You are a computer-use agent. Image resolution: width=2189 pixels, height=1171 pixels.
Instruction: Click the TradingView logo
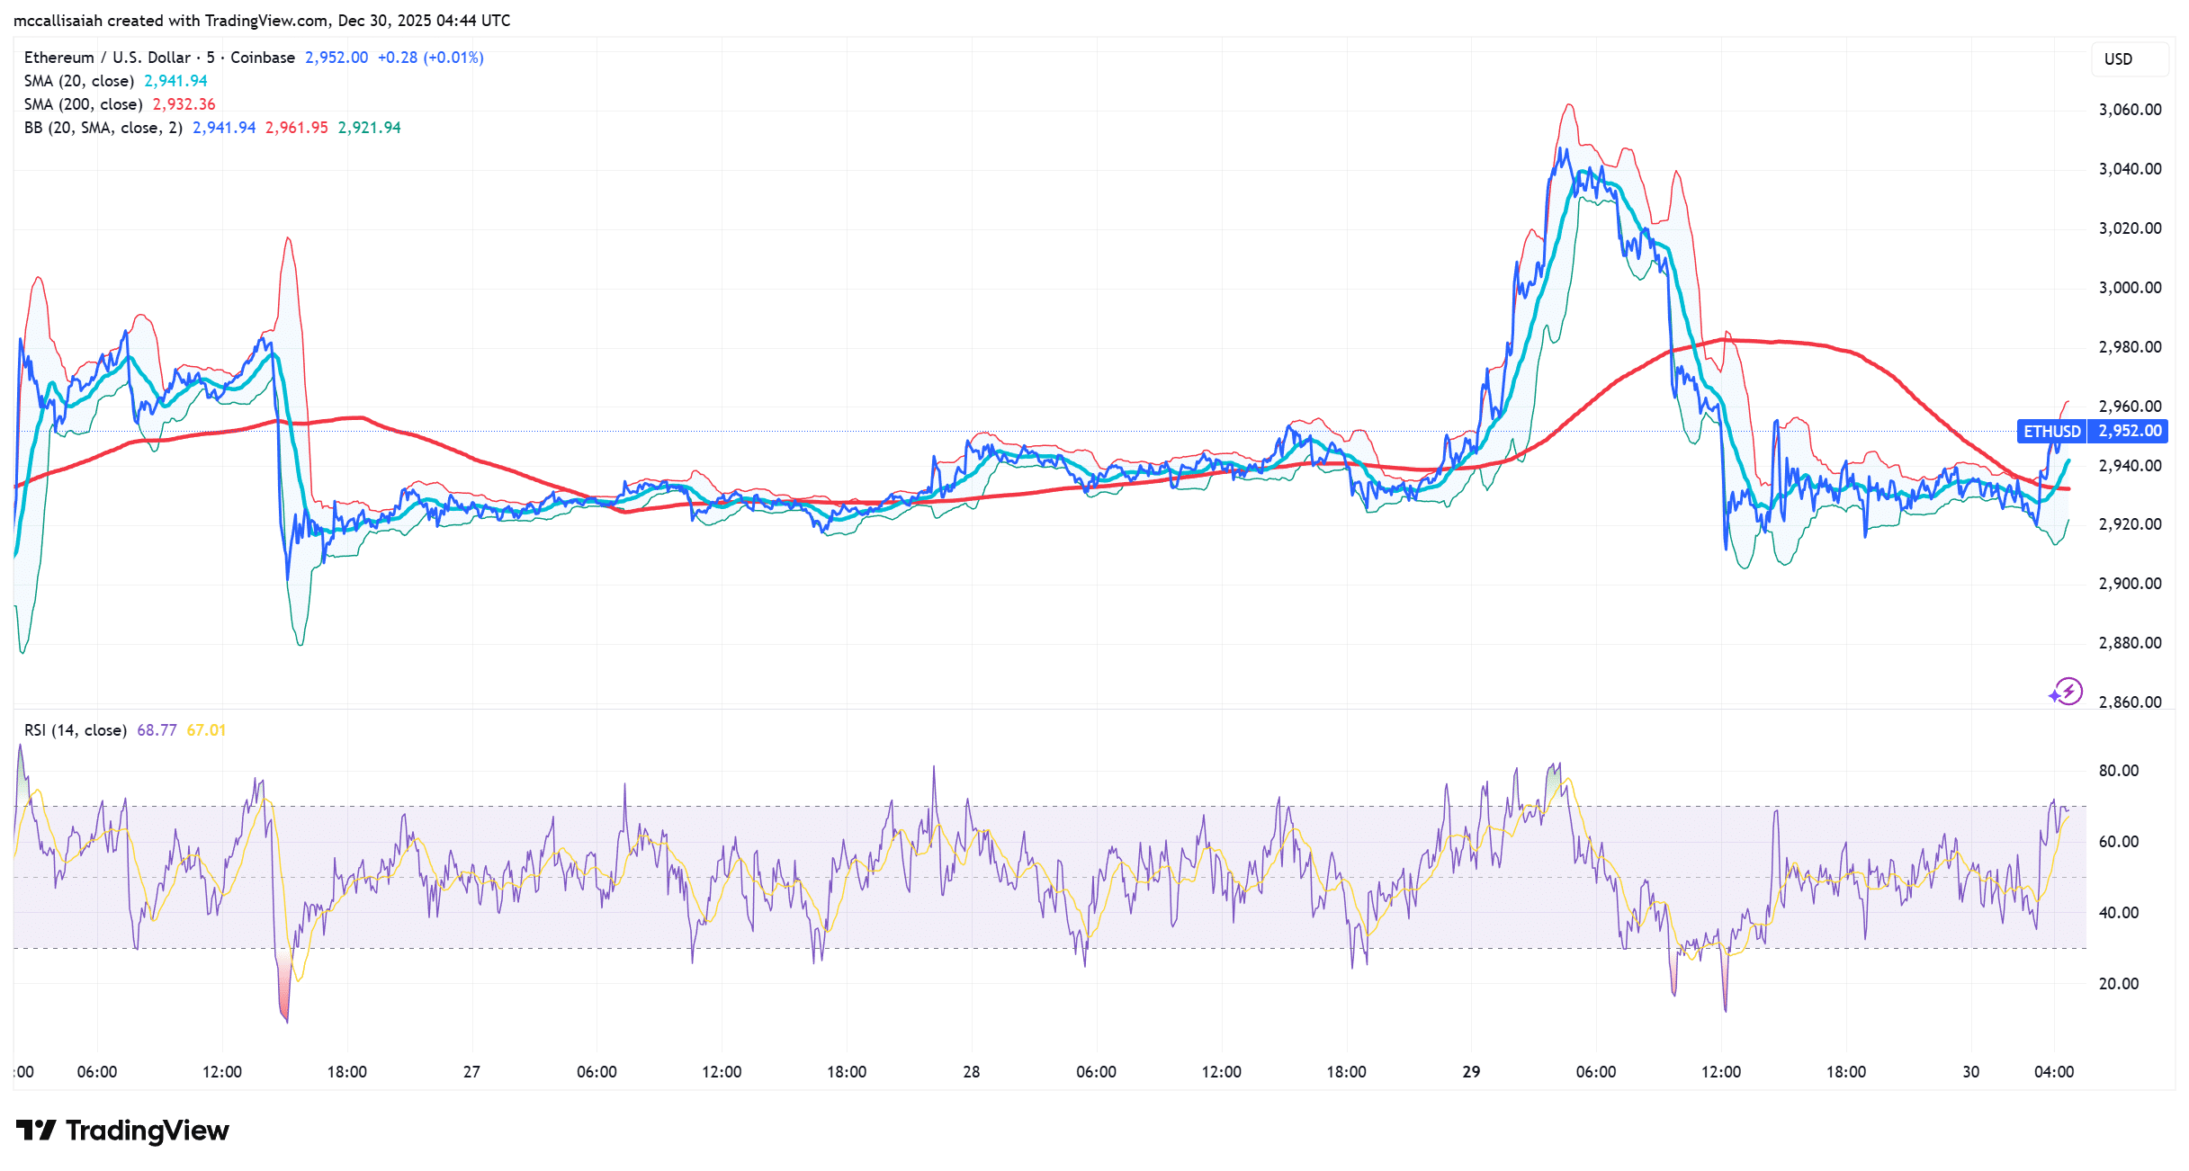coord(120,1130)
